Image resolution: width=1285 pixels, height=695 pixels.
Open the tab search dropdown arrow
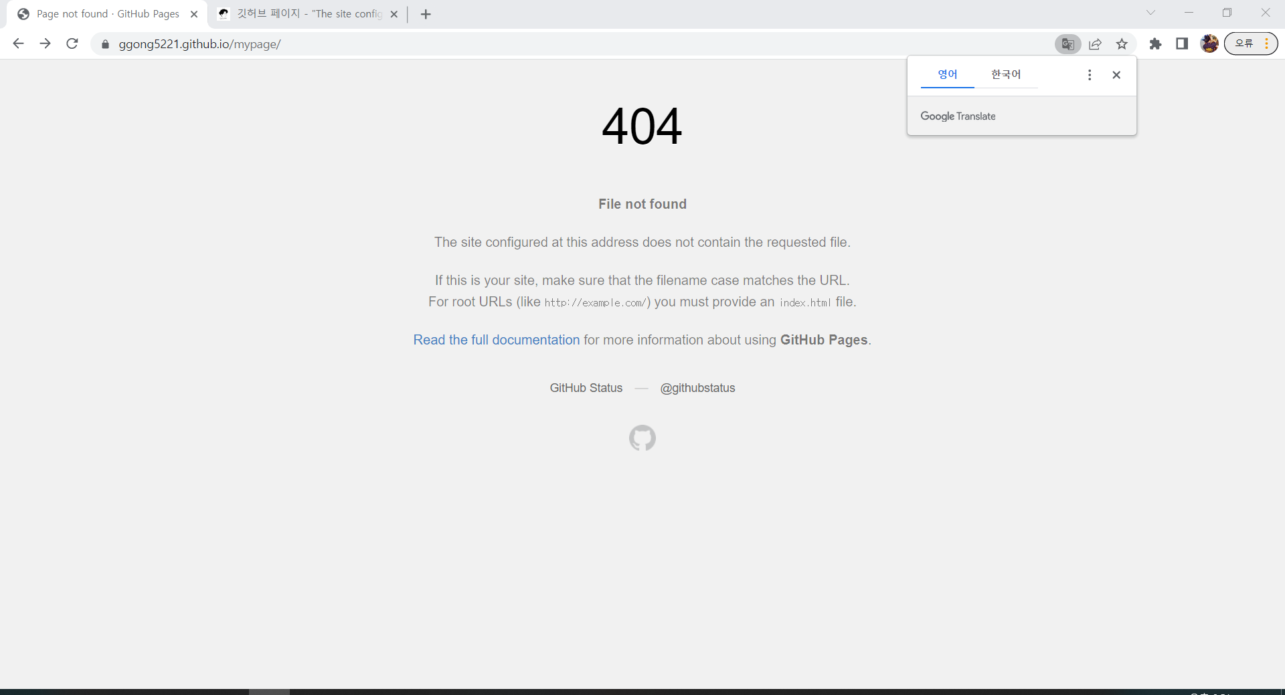coord(1150,13)
